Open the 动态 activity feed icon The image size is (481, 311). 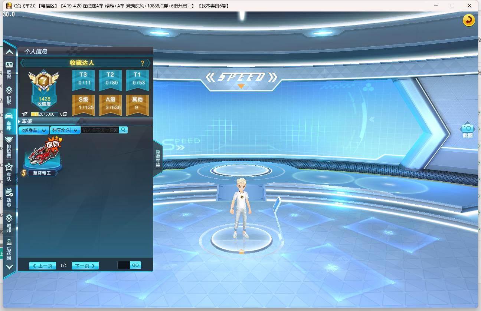click(9, 197)
